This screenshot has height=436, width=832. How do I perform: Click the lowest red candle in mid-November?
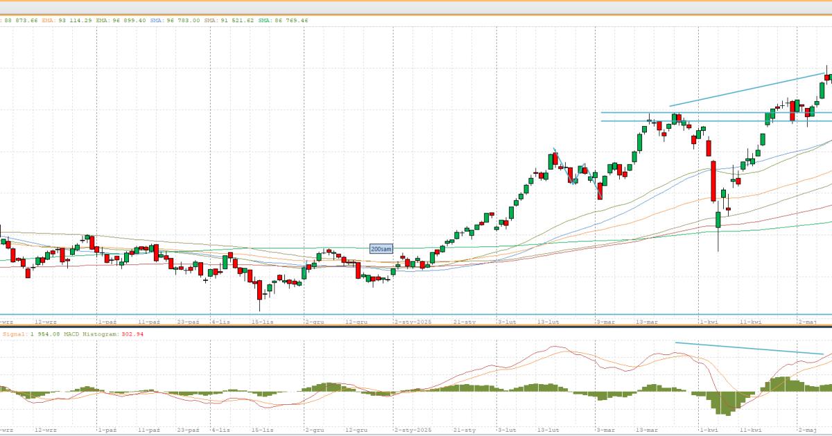tap(260, 291)
